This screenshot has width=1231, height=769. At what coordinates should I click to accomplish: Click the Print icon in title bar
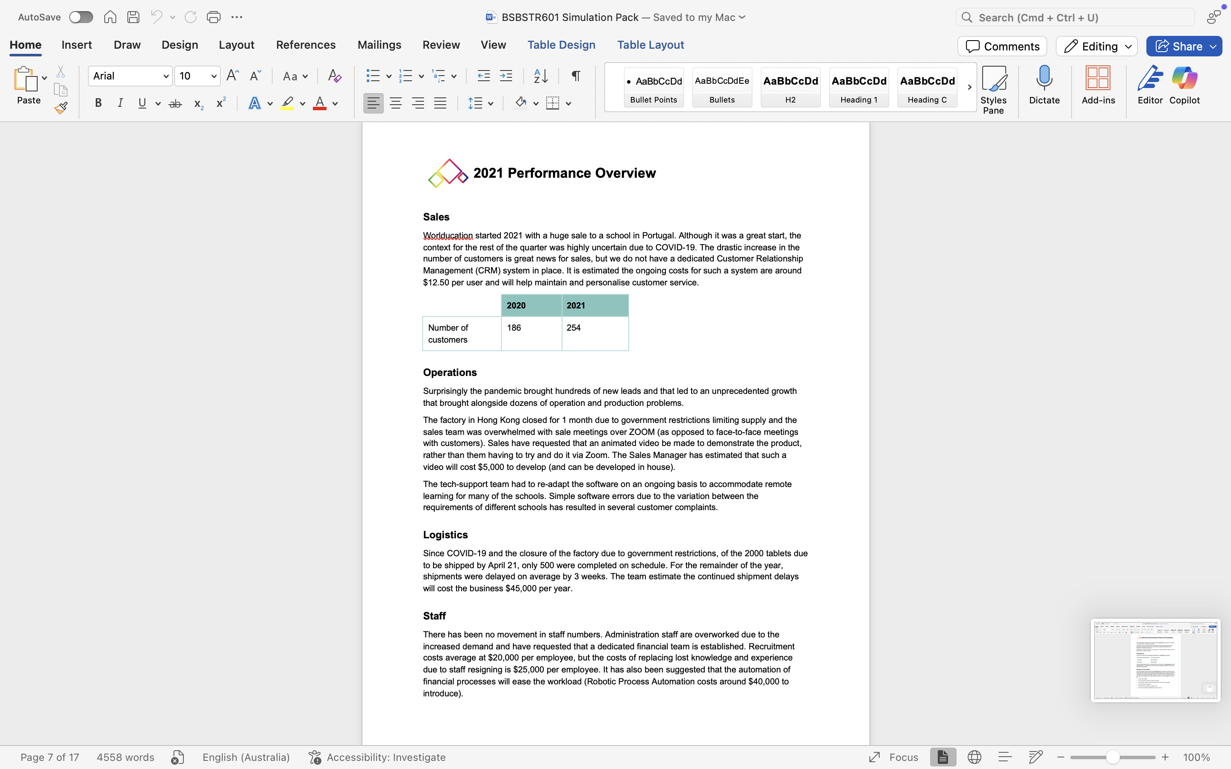[213, 17]
